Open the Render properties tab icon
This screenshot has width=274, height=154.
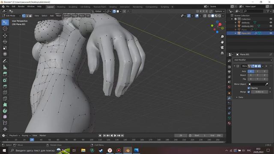coord(229,67)
